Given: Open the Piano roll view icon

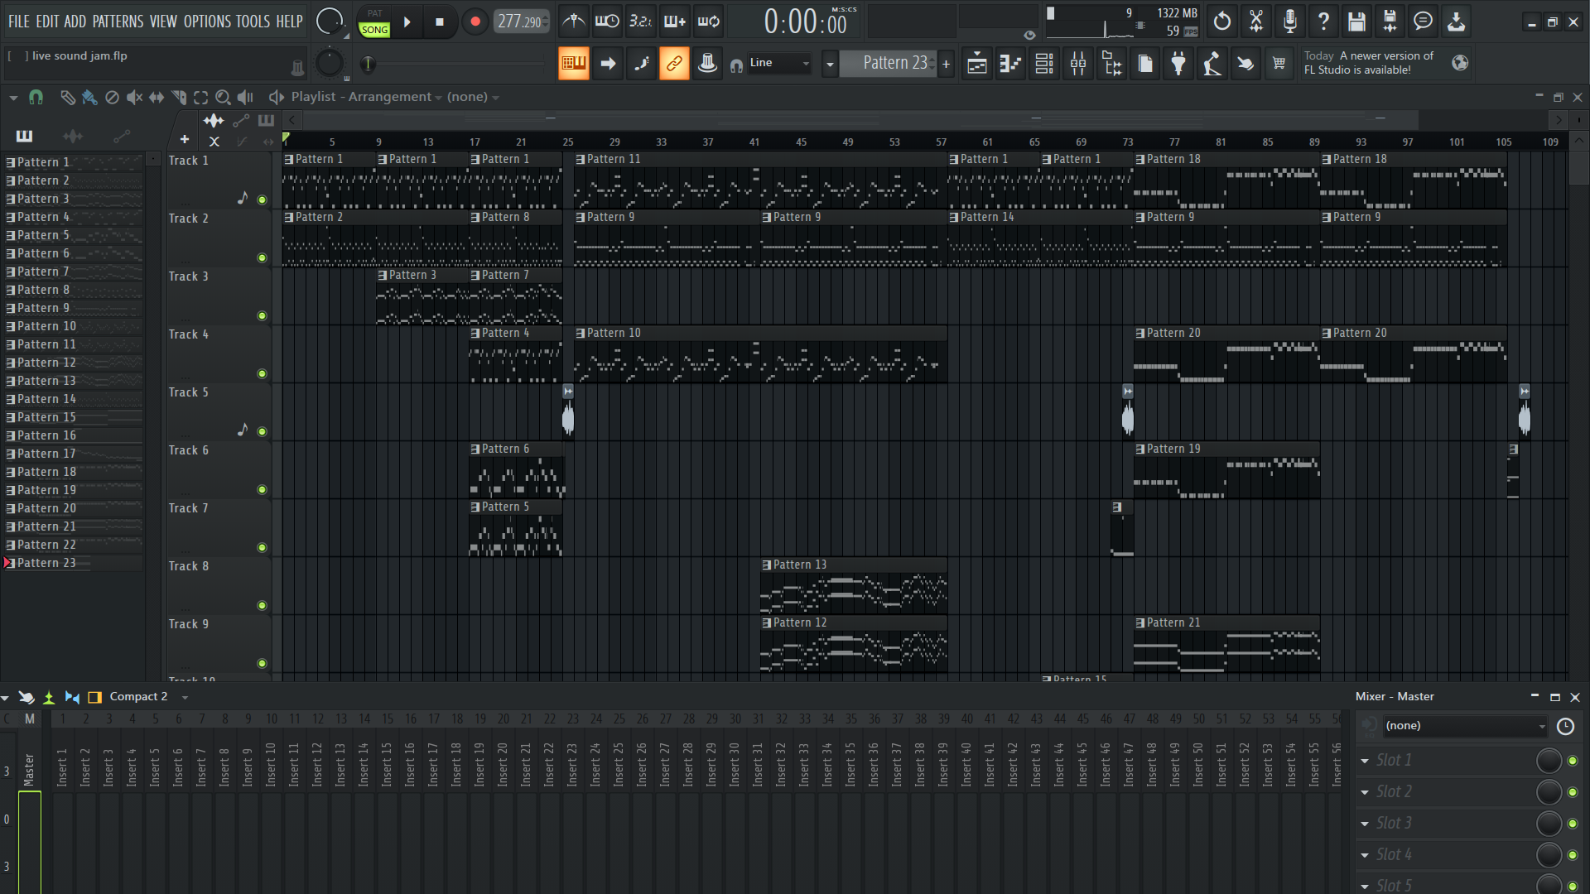Looking at the screenshot, I should pyautogui.click(x=1010, y=64).
